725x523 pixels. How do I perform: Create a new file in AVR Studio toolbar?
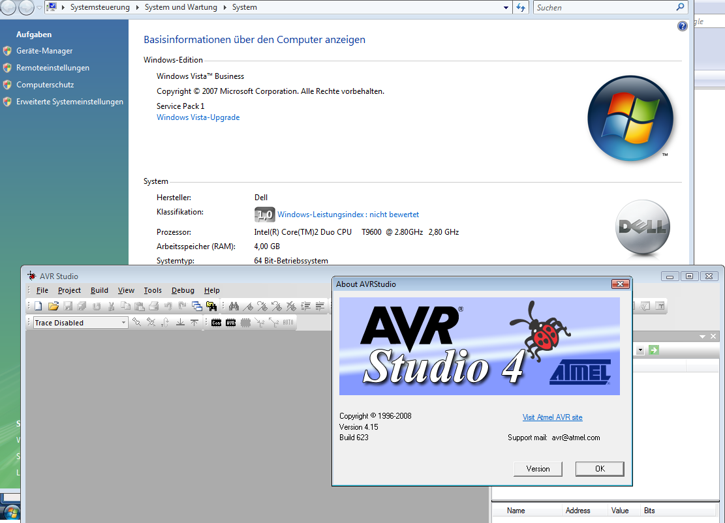(39, 306)
